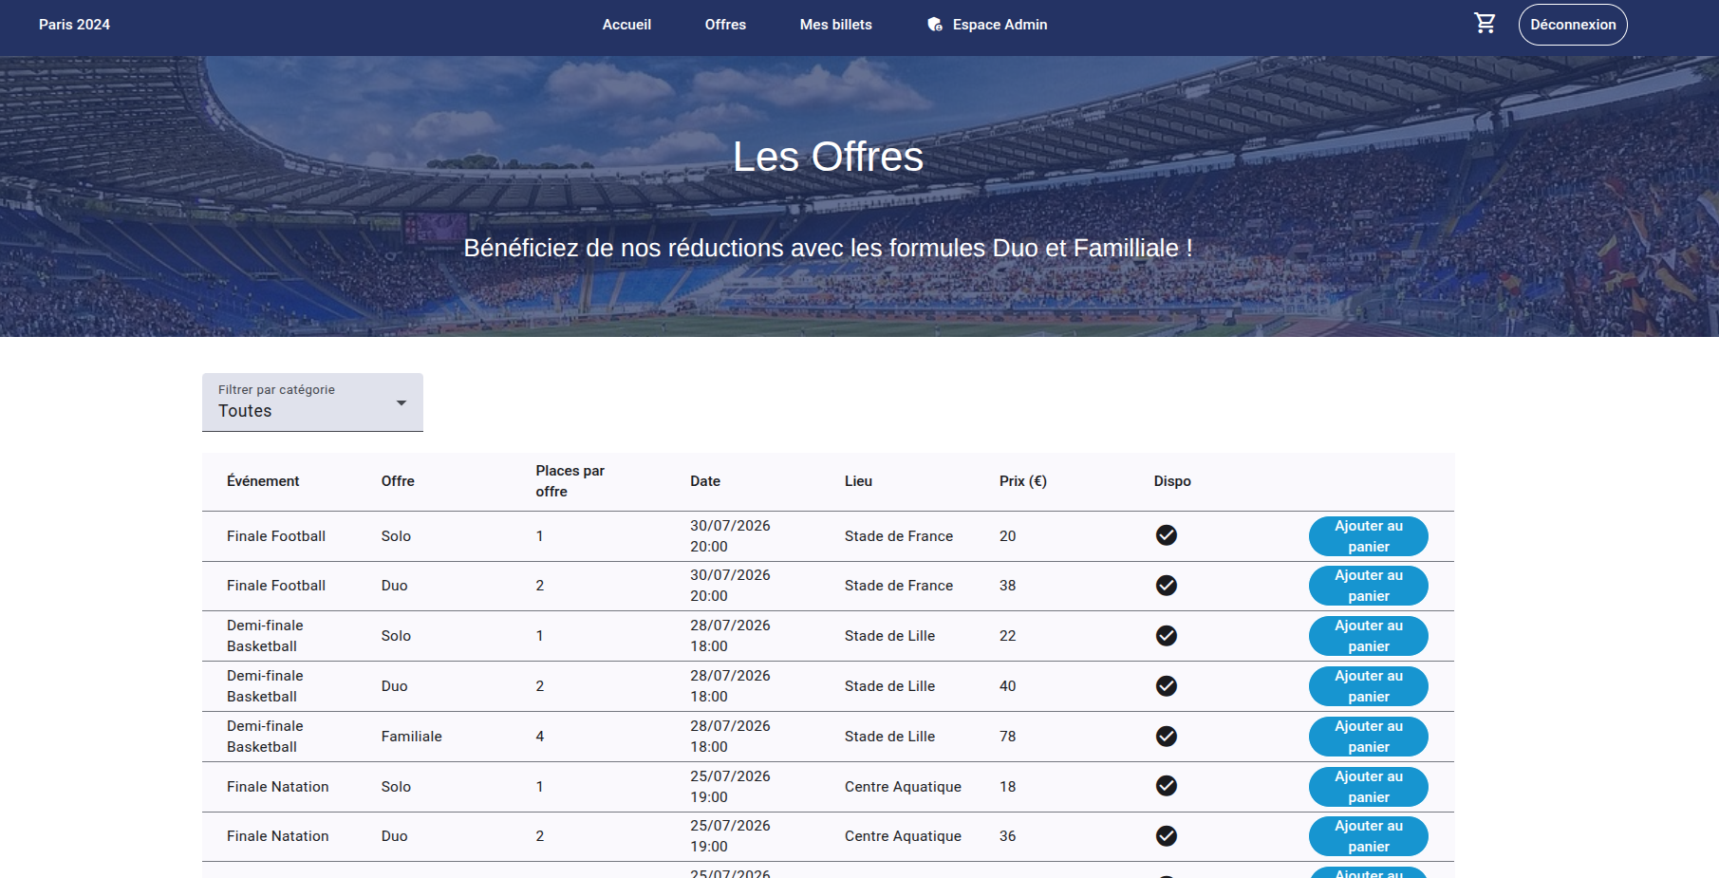The width and height of the screenshot is (1719, 878).
Task: Click Finale Natation event name in Solo row
Action: (x=278, y=787)
